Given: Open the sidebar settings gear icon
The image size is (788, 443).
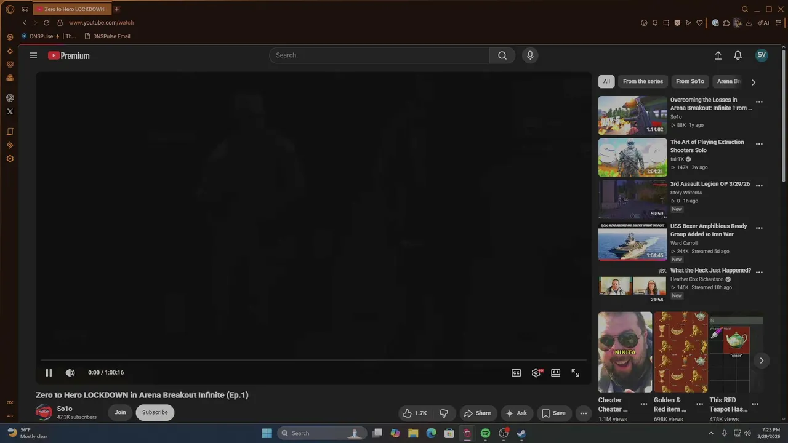Looking at the screenshot, I should click(10, 159).
